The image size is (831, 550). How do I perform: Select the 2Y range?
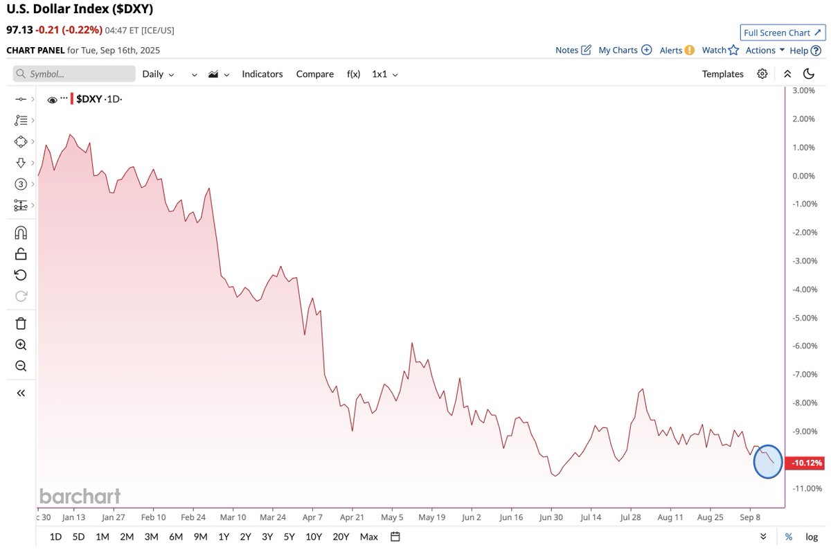(246, 537)
